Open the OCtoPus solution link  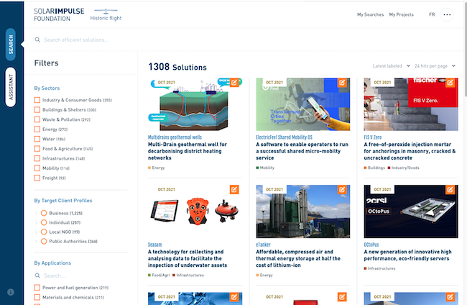coord(371,245)
